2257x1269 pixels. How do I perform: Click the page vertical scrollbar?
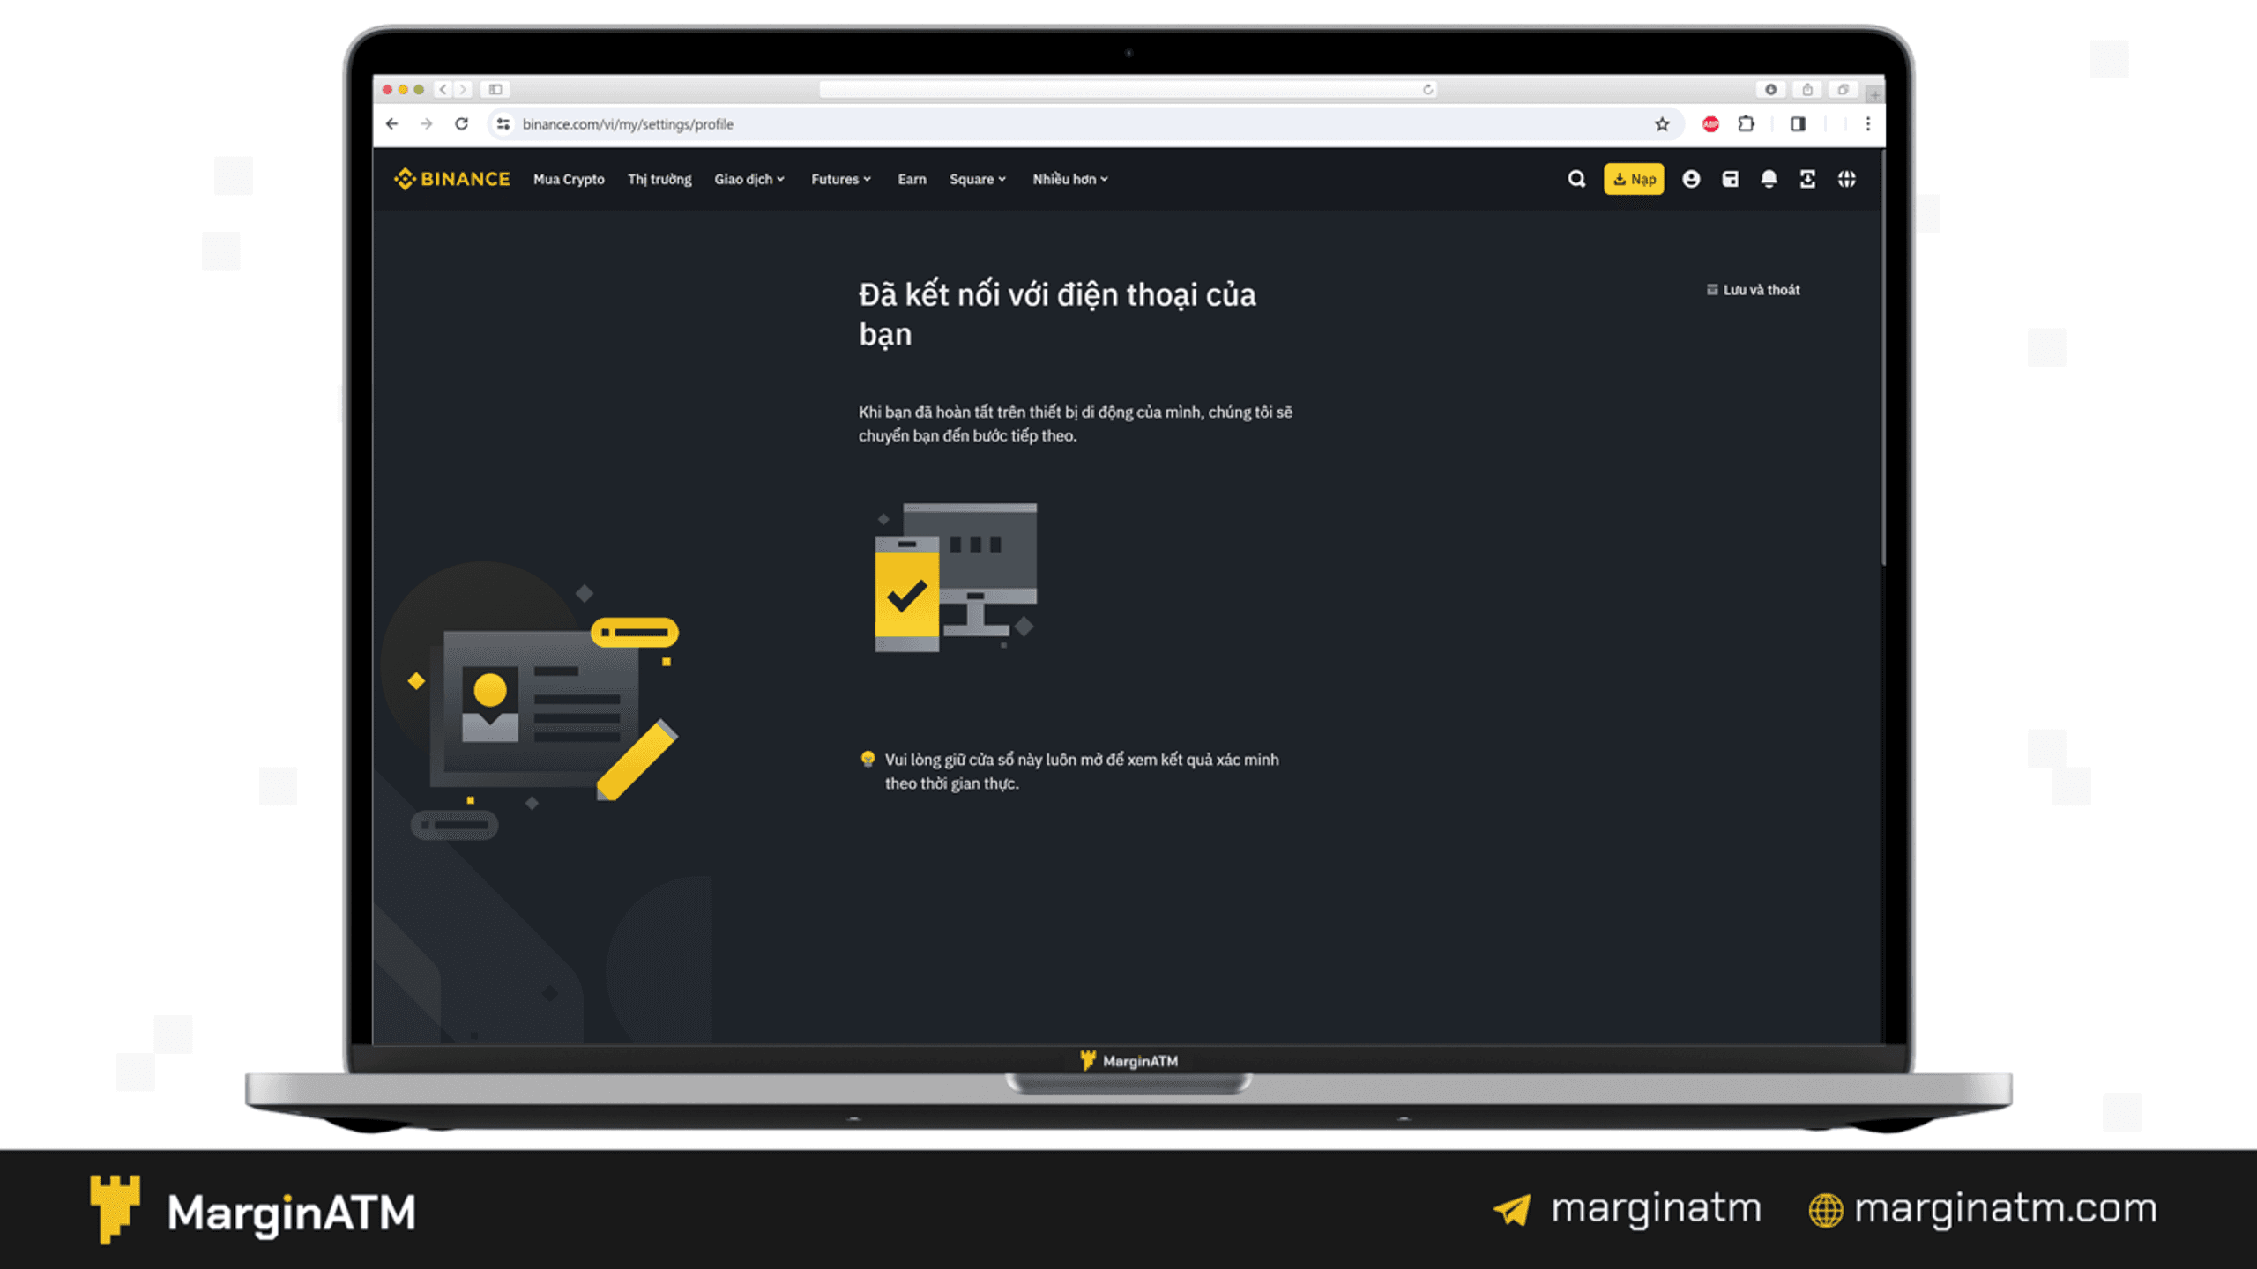point(1882,359)
